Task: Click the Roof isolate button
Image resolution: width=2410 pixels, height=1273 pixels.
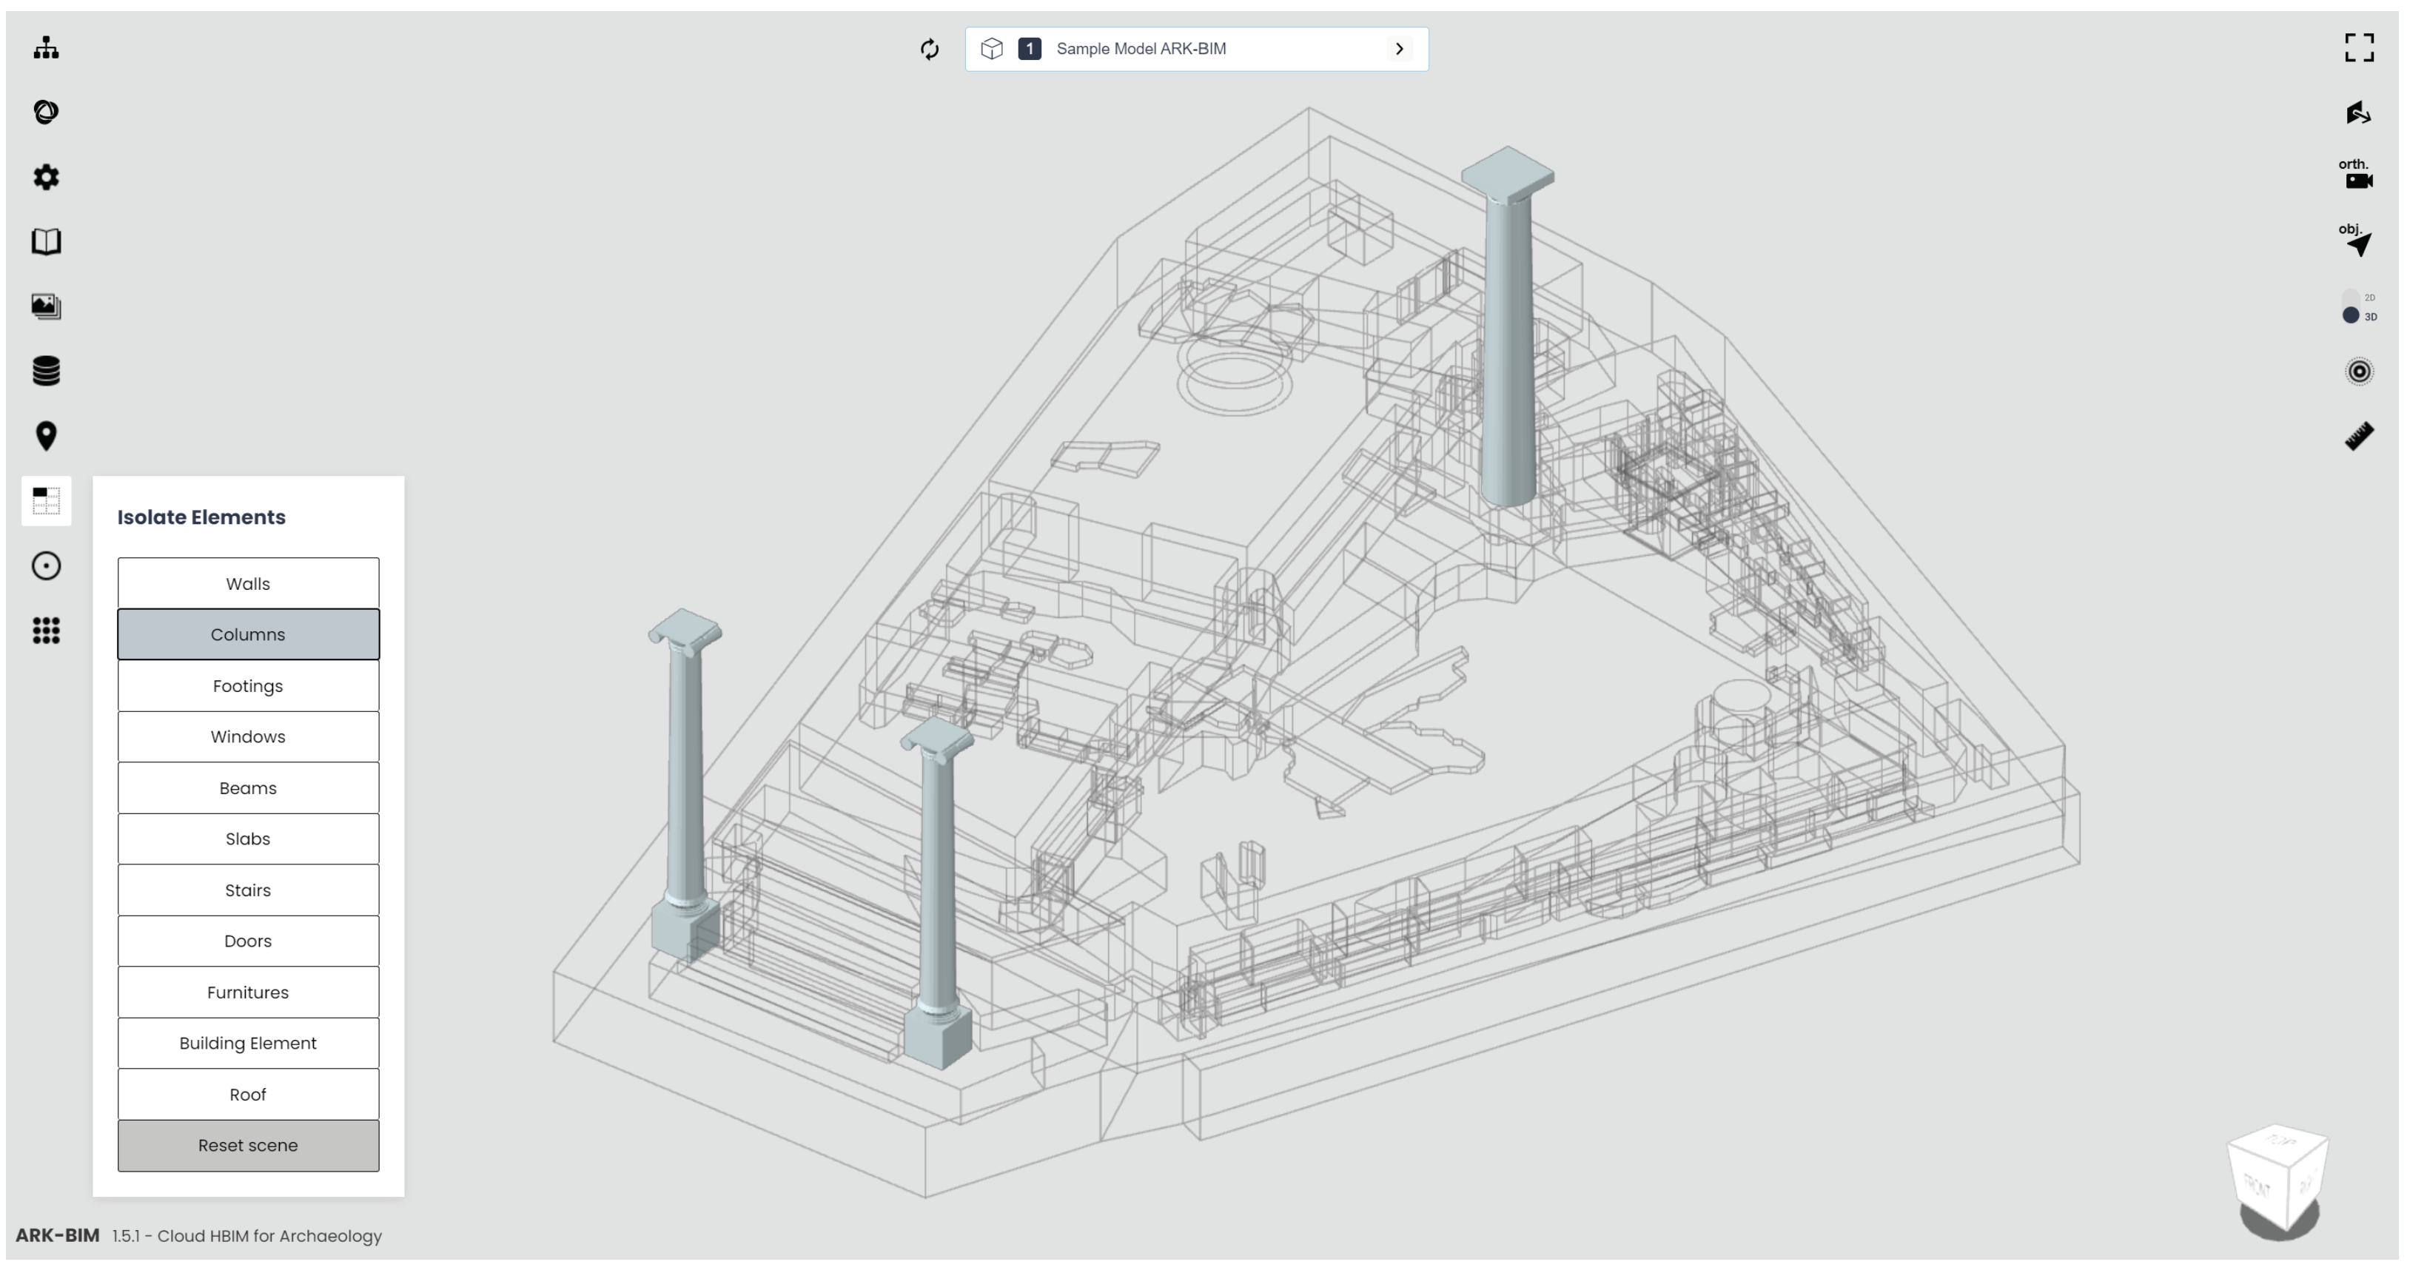Action: 248,1093
